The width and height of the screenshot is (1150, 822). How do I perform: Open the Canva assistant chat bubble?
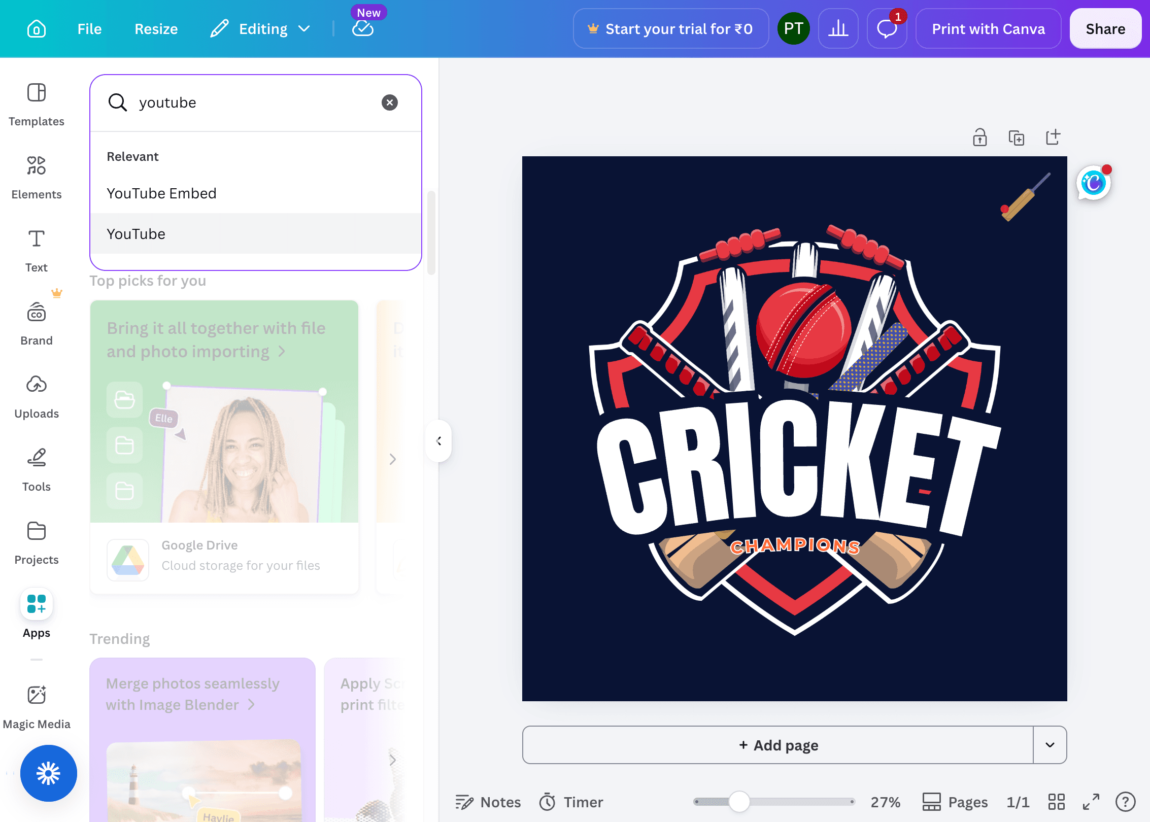click(1094, 182)
